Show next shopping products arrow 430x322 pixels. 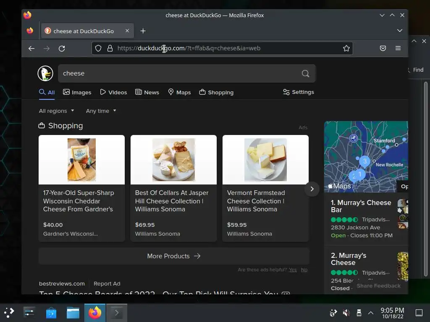tap(312, 189)
